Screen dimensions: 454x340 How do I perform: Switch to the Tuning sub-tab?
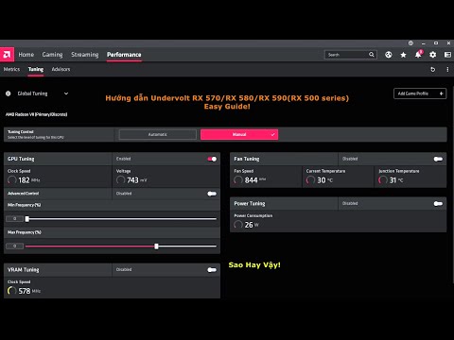click(x=36, y=69)
